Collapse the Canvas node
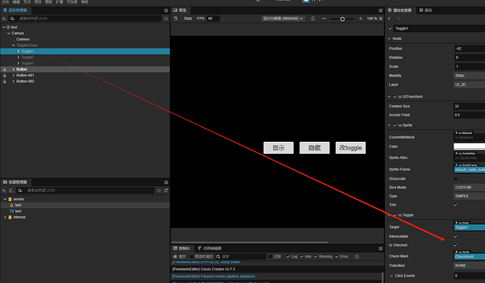The height and width of the screenshot is (283, 485). (x=8, y=33)
